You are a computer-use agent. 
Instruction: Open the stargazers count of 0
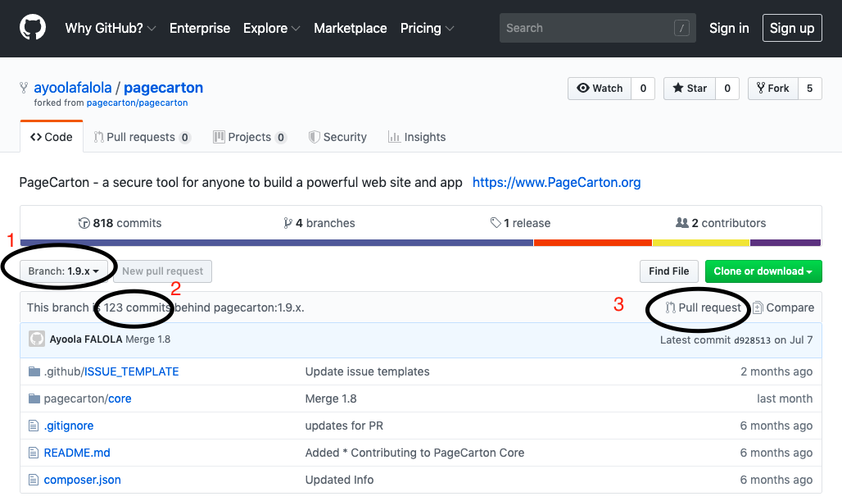point(727,89)
